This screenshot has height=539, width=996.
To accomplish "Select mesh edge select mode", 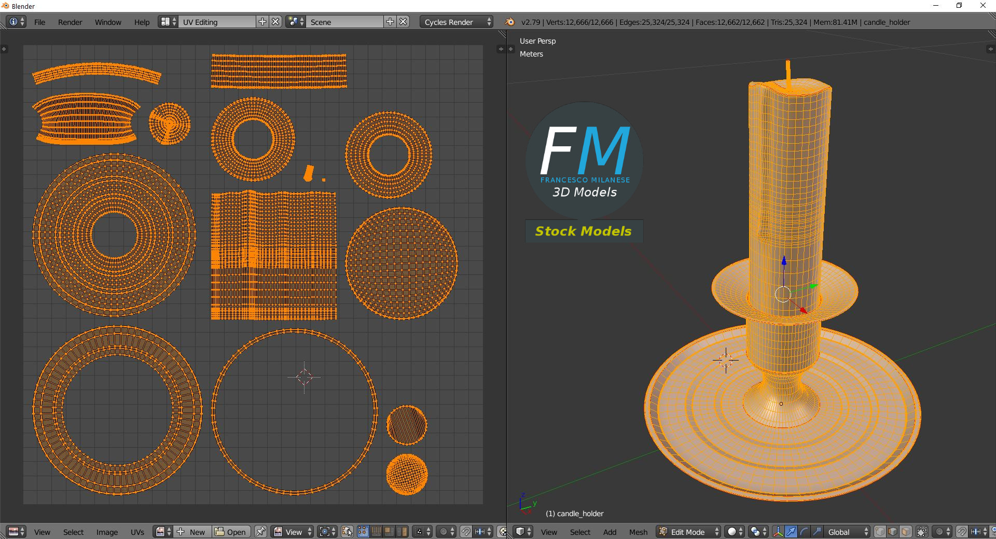I will point(893,532).
